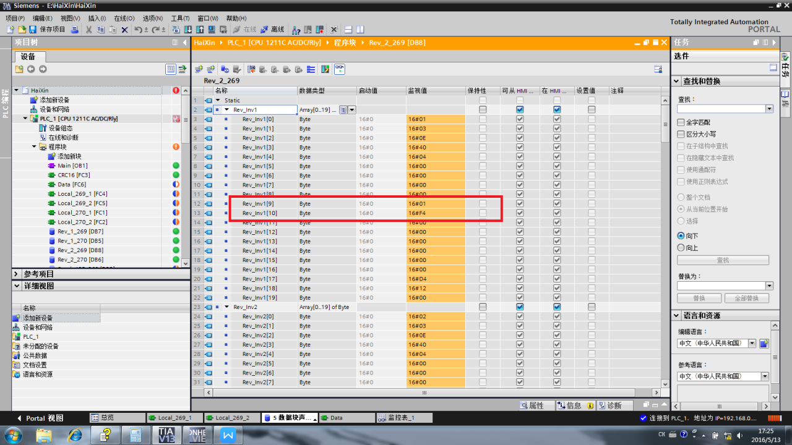Click the navigate forward arrow in project tree
792x445 pixels.
pos(43,69)
